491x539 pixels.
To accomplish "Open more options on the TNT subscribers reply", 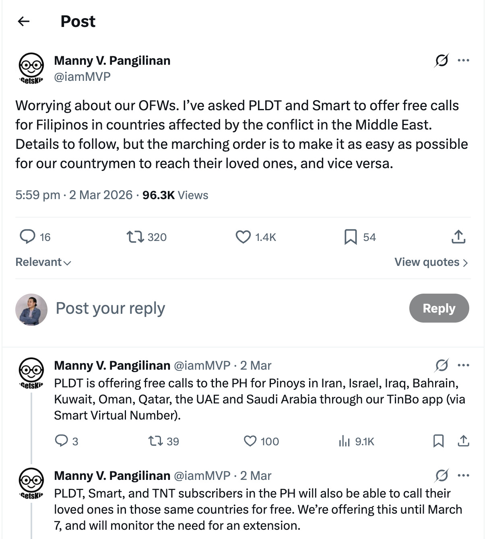I will click(x=464, y=476).
